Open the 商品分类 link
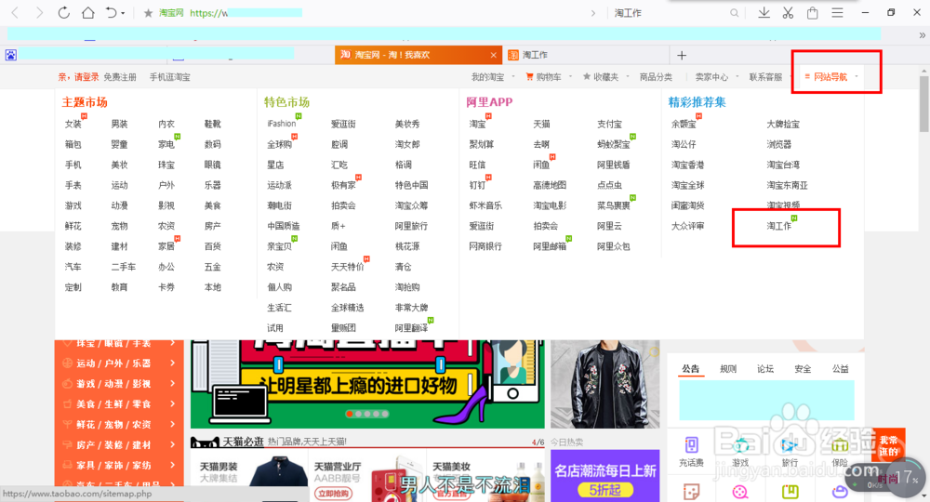 (656, 77)
